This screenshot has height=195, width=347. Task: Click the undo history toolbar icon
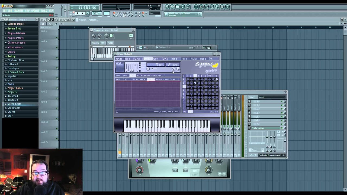click(196, 7)
